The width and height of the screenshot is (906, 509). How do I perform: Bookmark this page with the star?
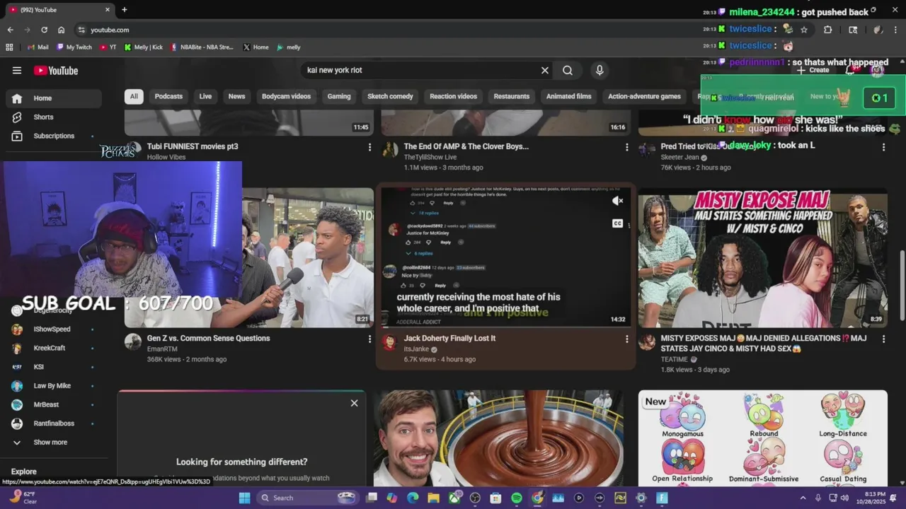tap(804, 30)
